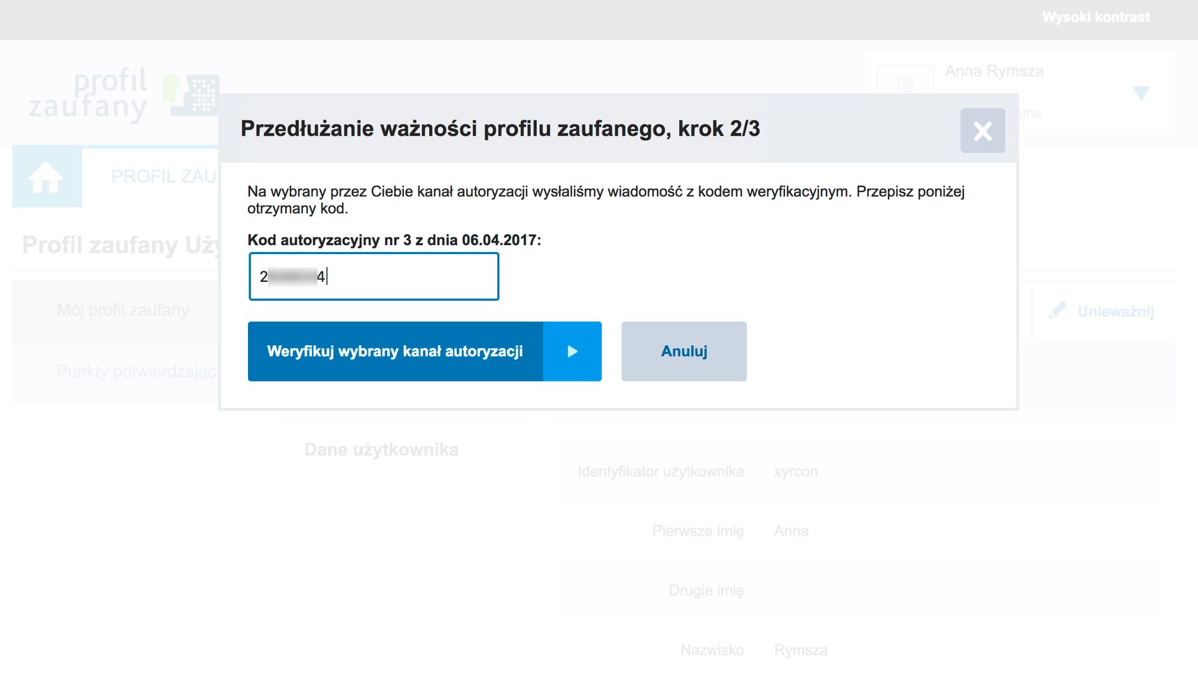Click the Rymsza surname value

[800, 650]
